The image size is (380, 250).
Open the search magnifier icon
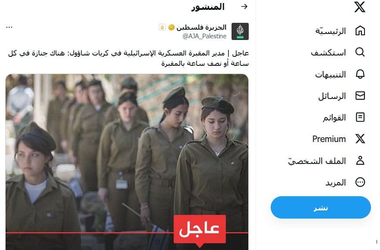360,52
